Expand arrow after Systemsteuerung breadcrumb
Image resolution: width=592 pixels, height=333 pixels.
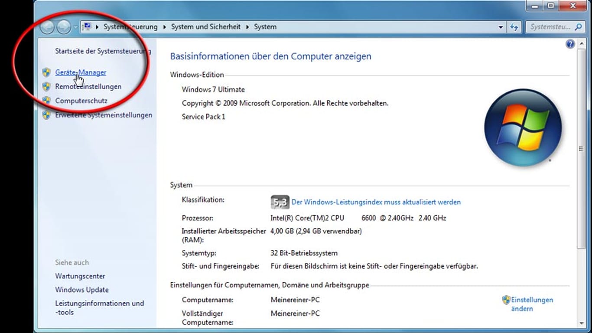165,27
